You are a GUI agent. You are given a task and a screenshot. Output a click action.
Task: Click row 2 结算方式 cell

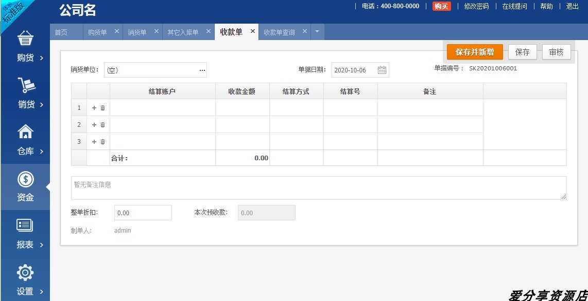296,124
